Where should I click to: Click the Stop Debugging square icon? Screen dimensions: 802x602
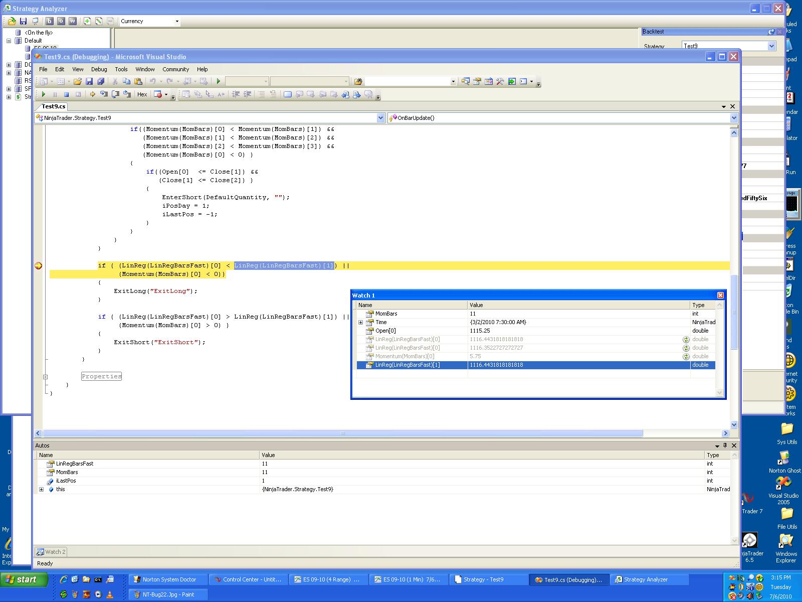click(66, 94)
